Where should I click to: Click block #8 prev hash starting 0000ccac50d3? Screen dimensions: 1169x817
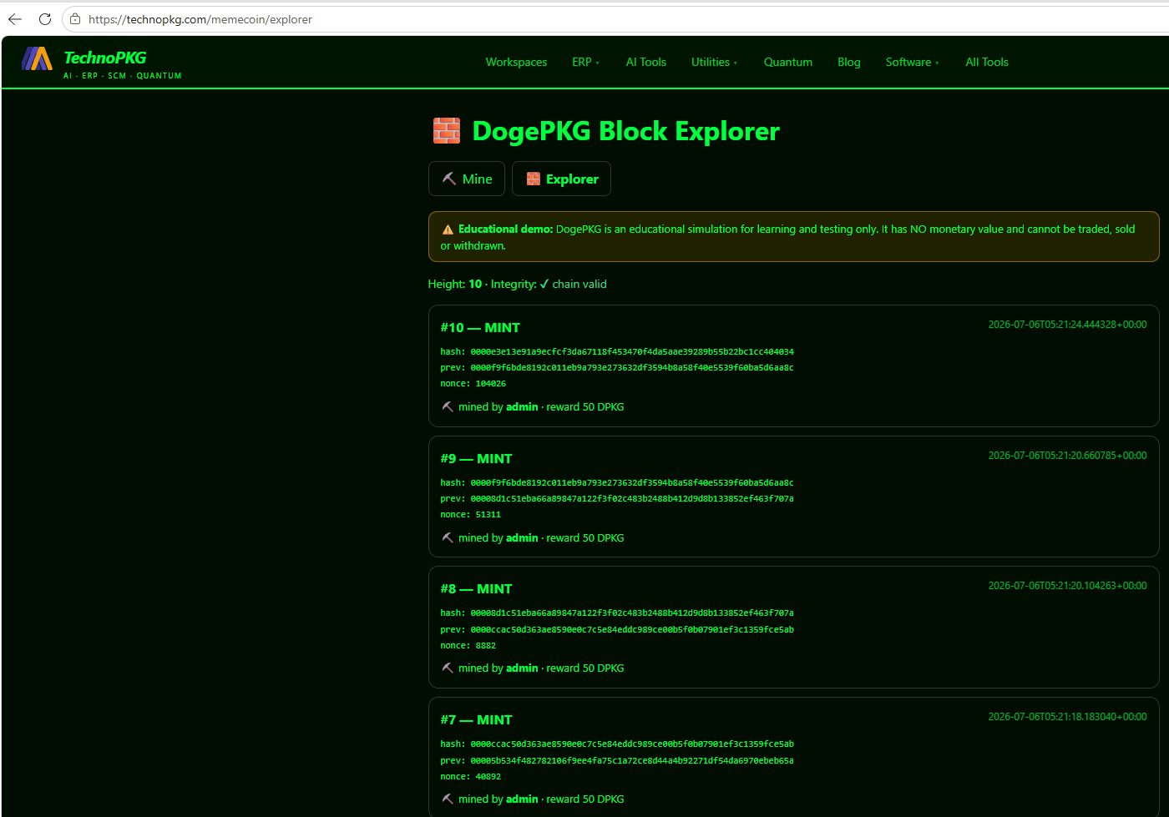pos(632,630)
